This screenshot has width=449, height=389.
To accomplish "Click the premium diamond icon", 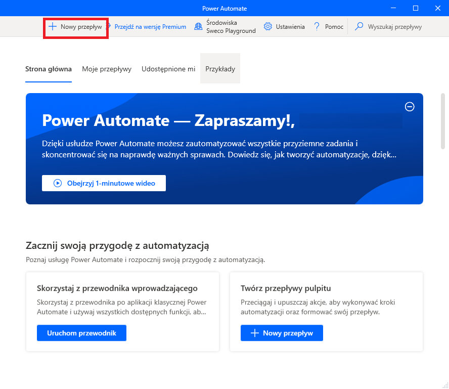I will (108, 27).
